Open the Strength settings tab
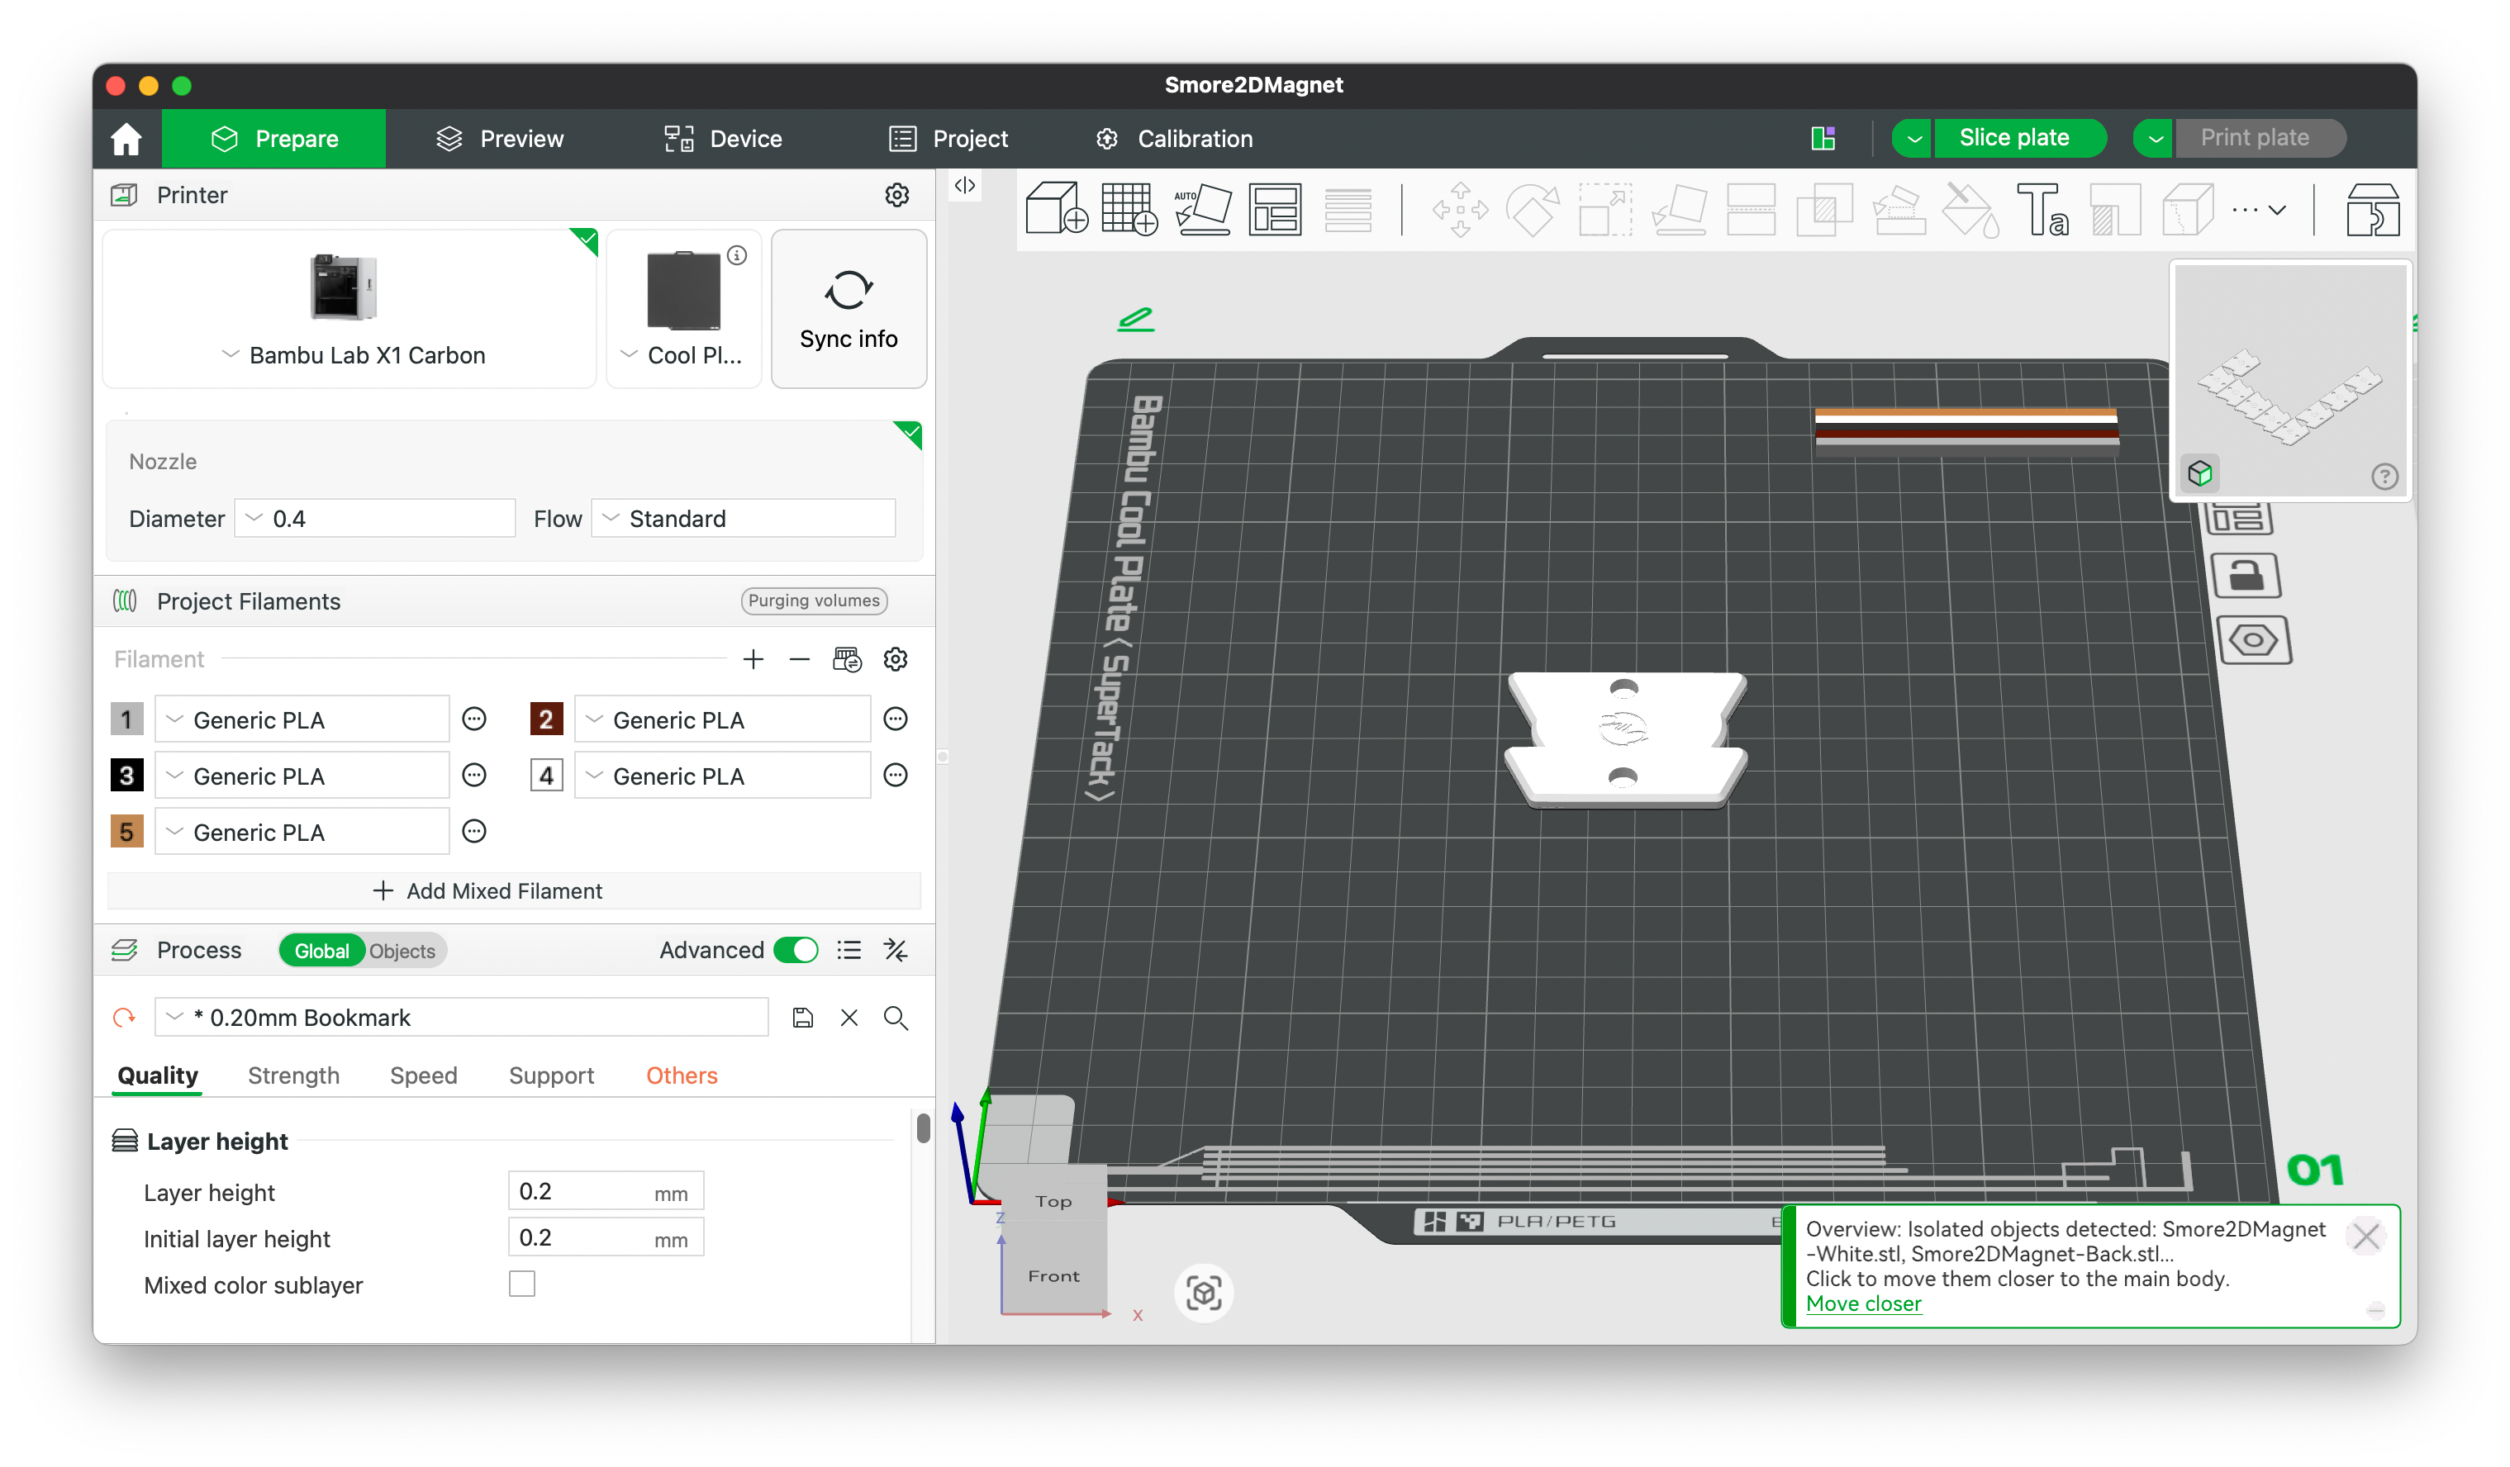The image size is (2510, 1467). pyautogui.click(x=294, y=1075)
